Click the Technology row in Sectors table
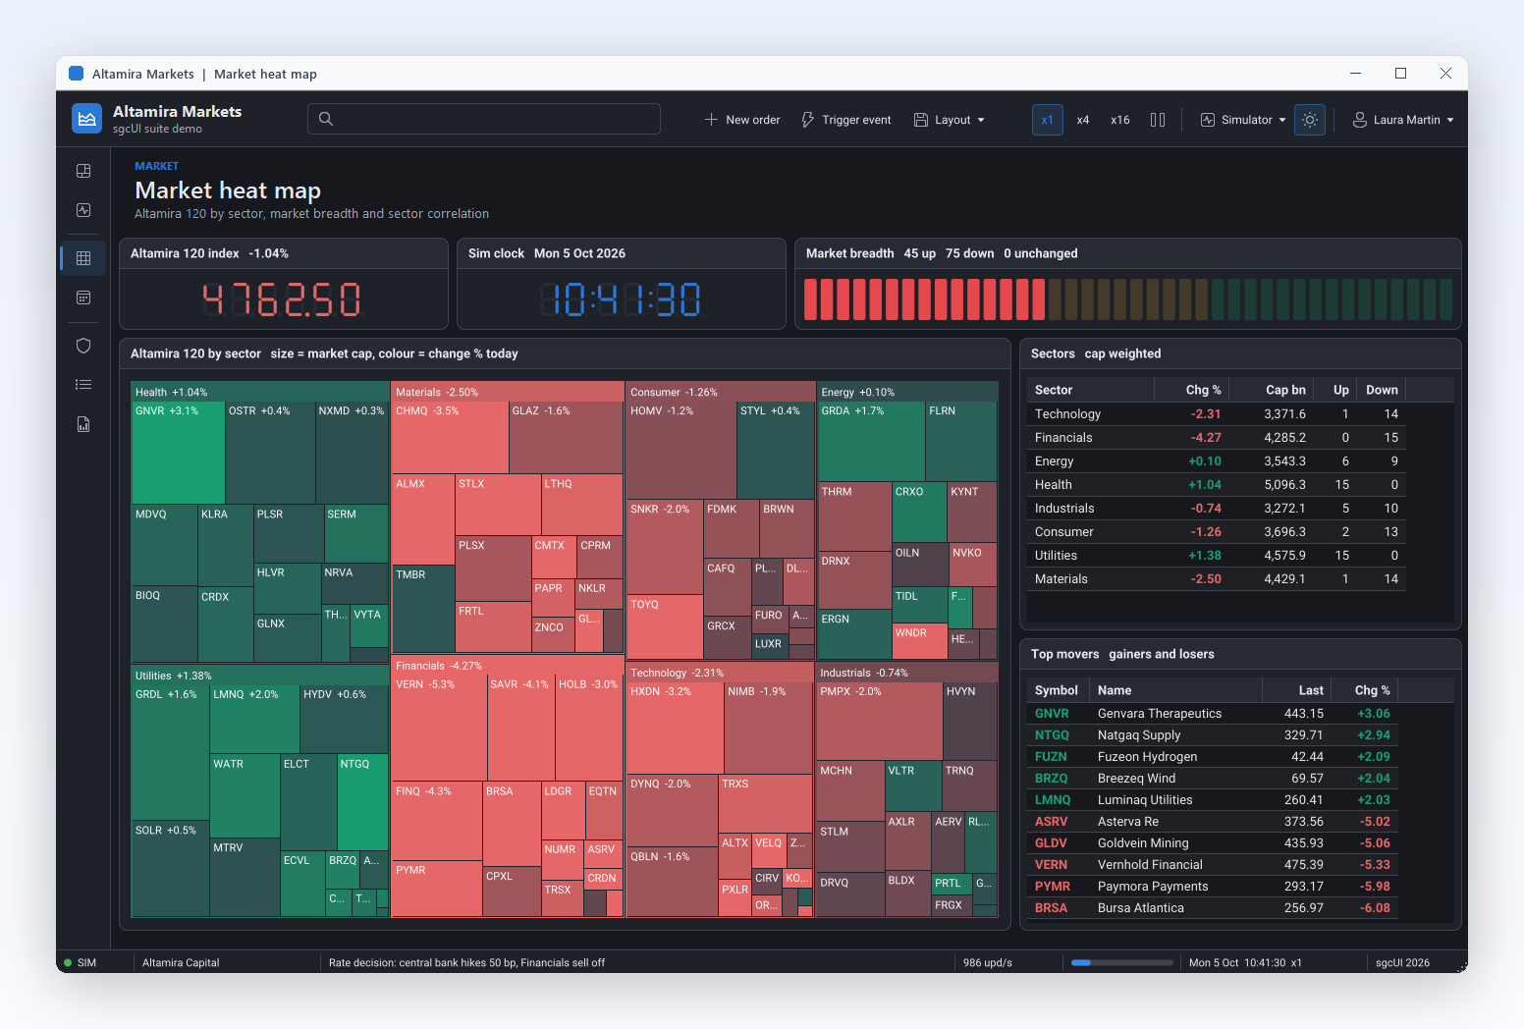Screen dimensions: 1524x1029 1217,414
